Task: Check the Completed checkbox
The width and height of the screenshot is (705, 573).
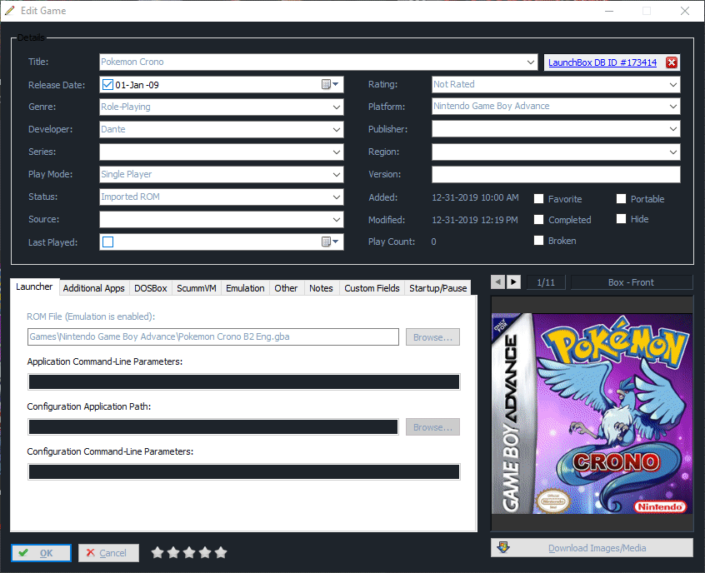Action: click(539, 220)
